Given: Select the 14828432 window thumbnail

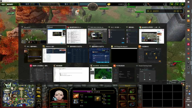Looking at the screenshot, I should (54, 55).
